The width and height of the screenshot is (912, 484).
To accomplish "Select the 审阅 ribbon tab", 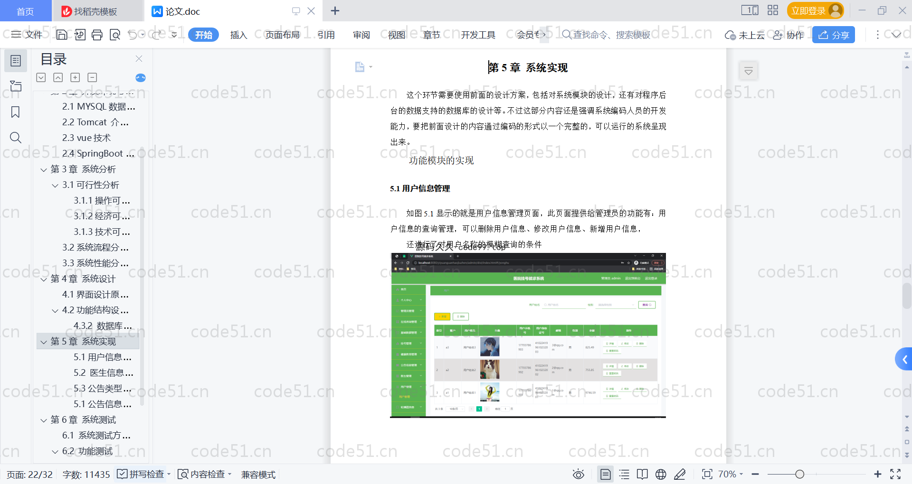I will click(361, 35).
